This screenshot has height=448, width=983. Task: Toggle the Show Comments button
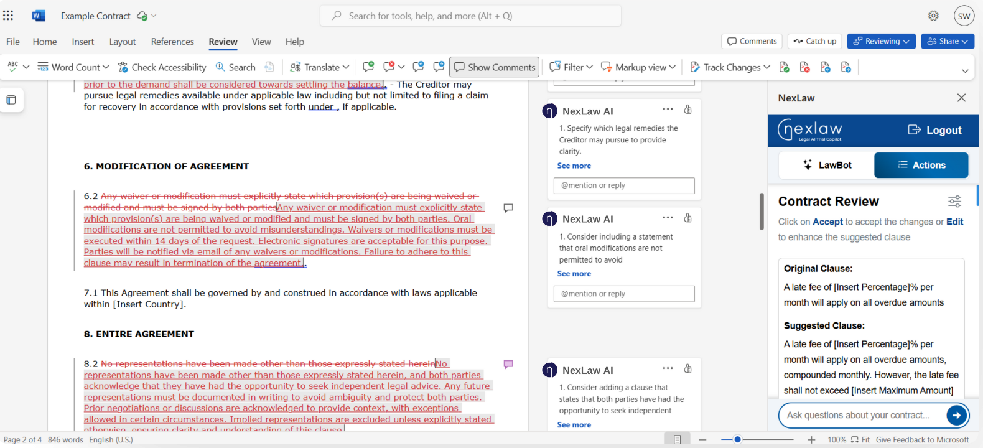(x=494, y=67)
